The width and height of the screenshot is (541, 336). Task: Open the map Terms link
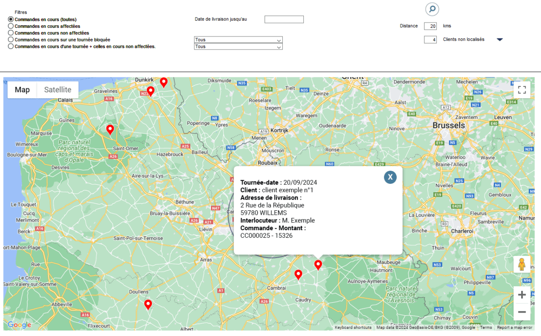(486, 327)
